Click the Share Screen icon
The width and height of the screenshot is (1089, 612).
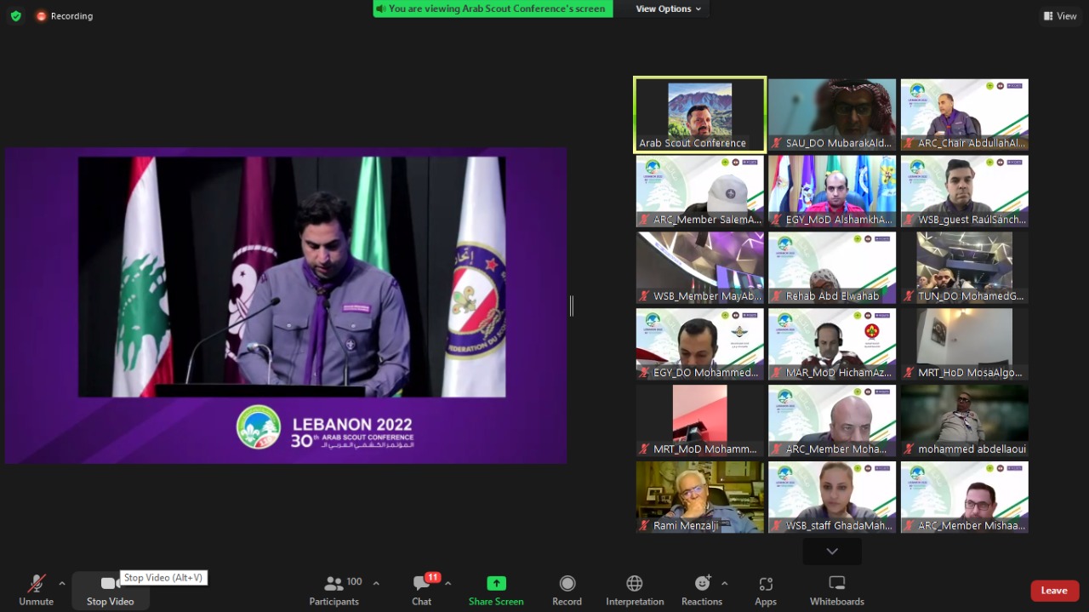pyautogui.click(x=496, y=583)
